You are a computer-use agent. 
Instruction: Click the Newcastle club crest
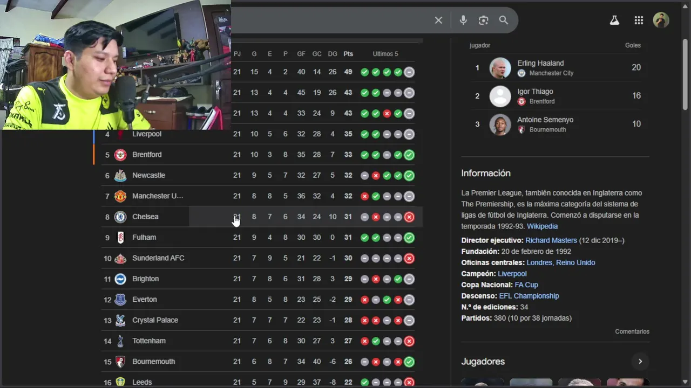120,175
